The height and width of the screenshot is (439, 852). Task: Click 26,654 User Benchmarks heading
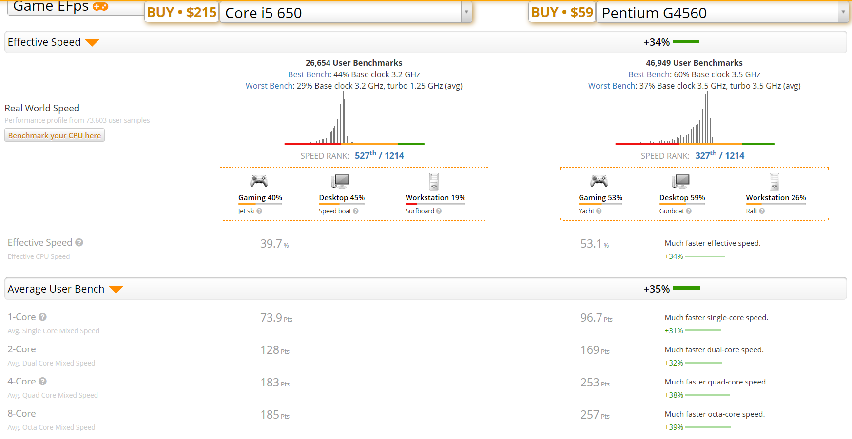pyautogui.click(x=354, y=63)
